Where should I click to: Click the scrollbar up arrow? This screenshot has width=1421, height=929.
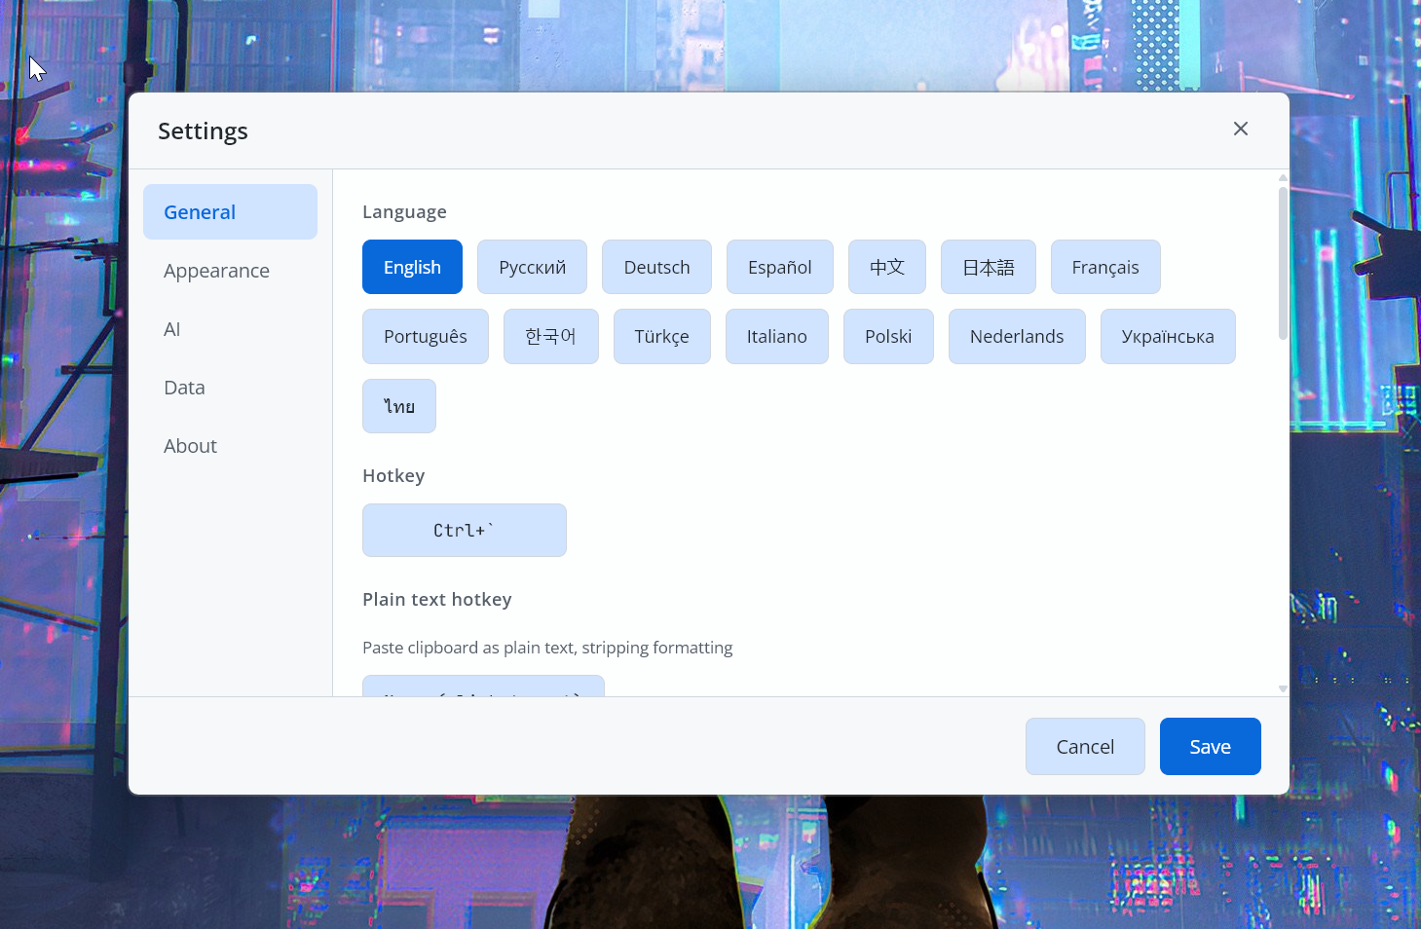(x=1283, y=177)
